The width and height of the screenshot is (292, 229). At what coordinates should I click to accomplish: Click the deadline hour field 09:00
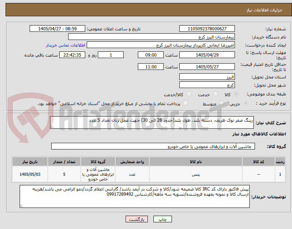click(x=151, y=55)
